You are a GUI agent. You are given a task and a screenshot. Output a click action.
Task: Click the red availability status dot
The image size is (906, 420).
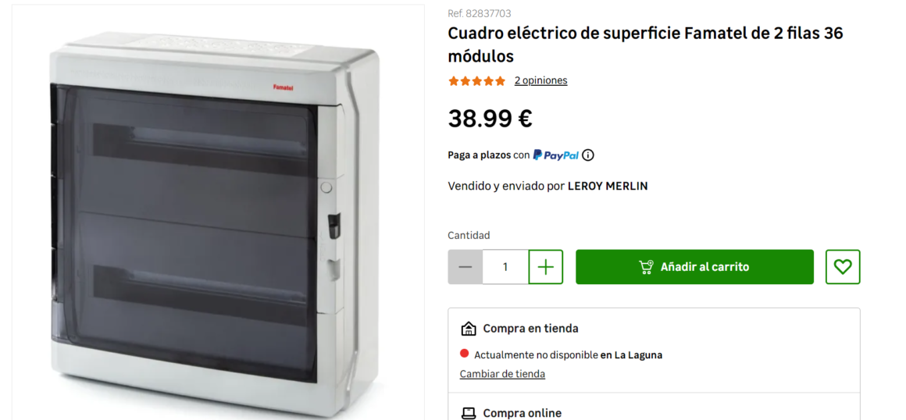464,354
